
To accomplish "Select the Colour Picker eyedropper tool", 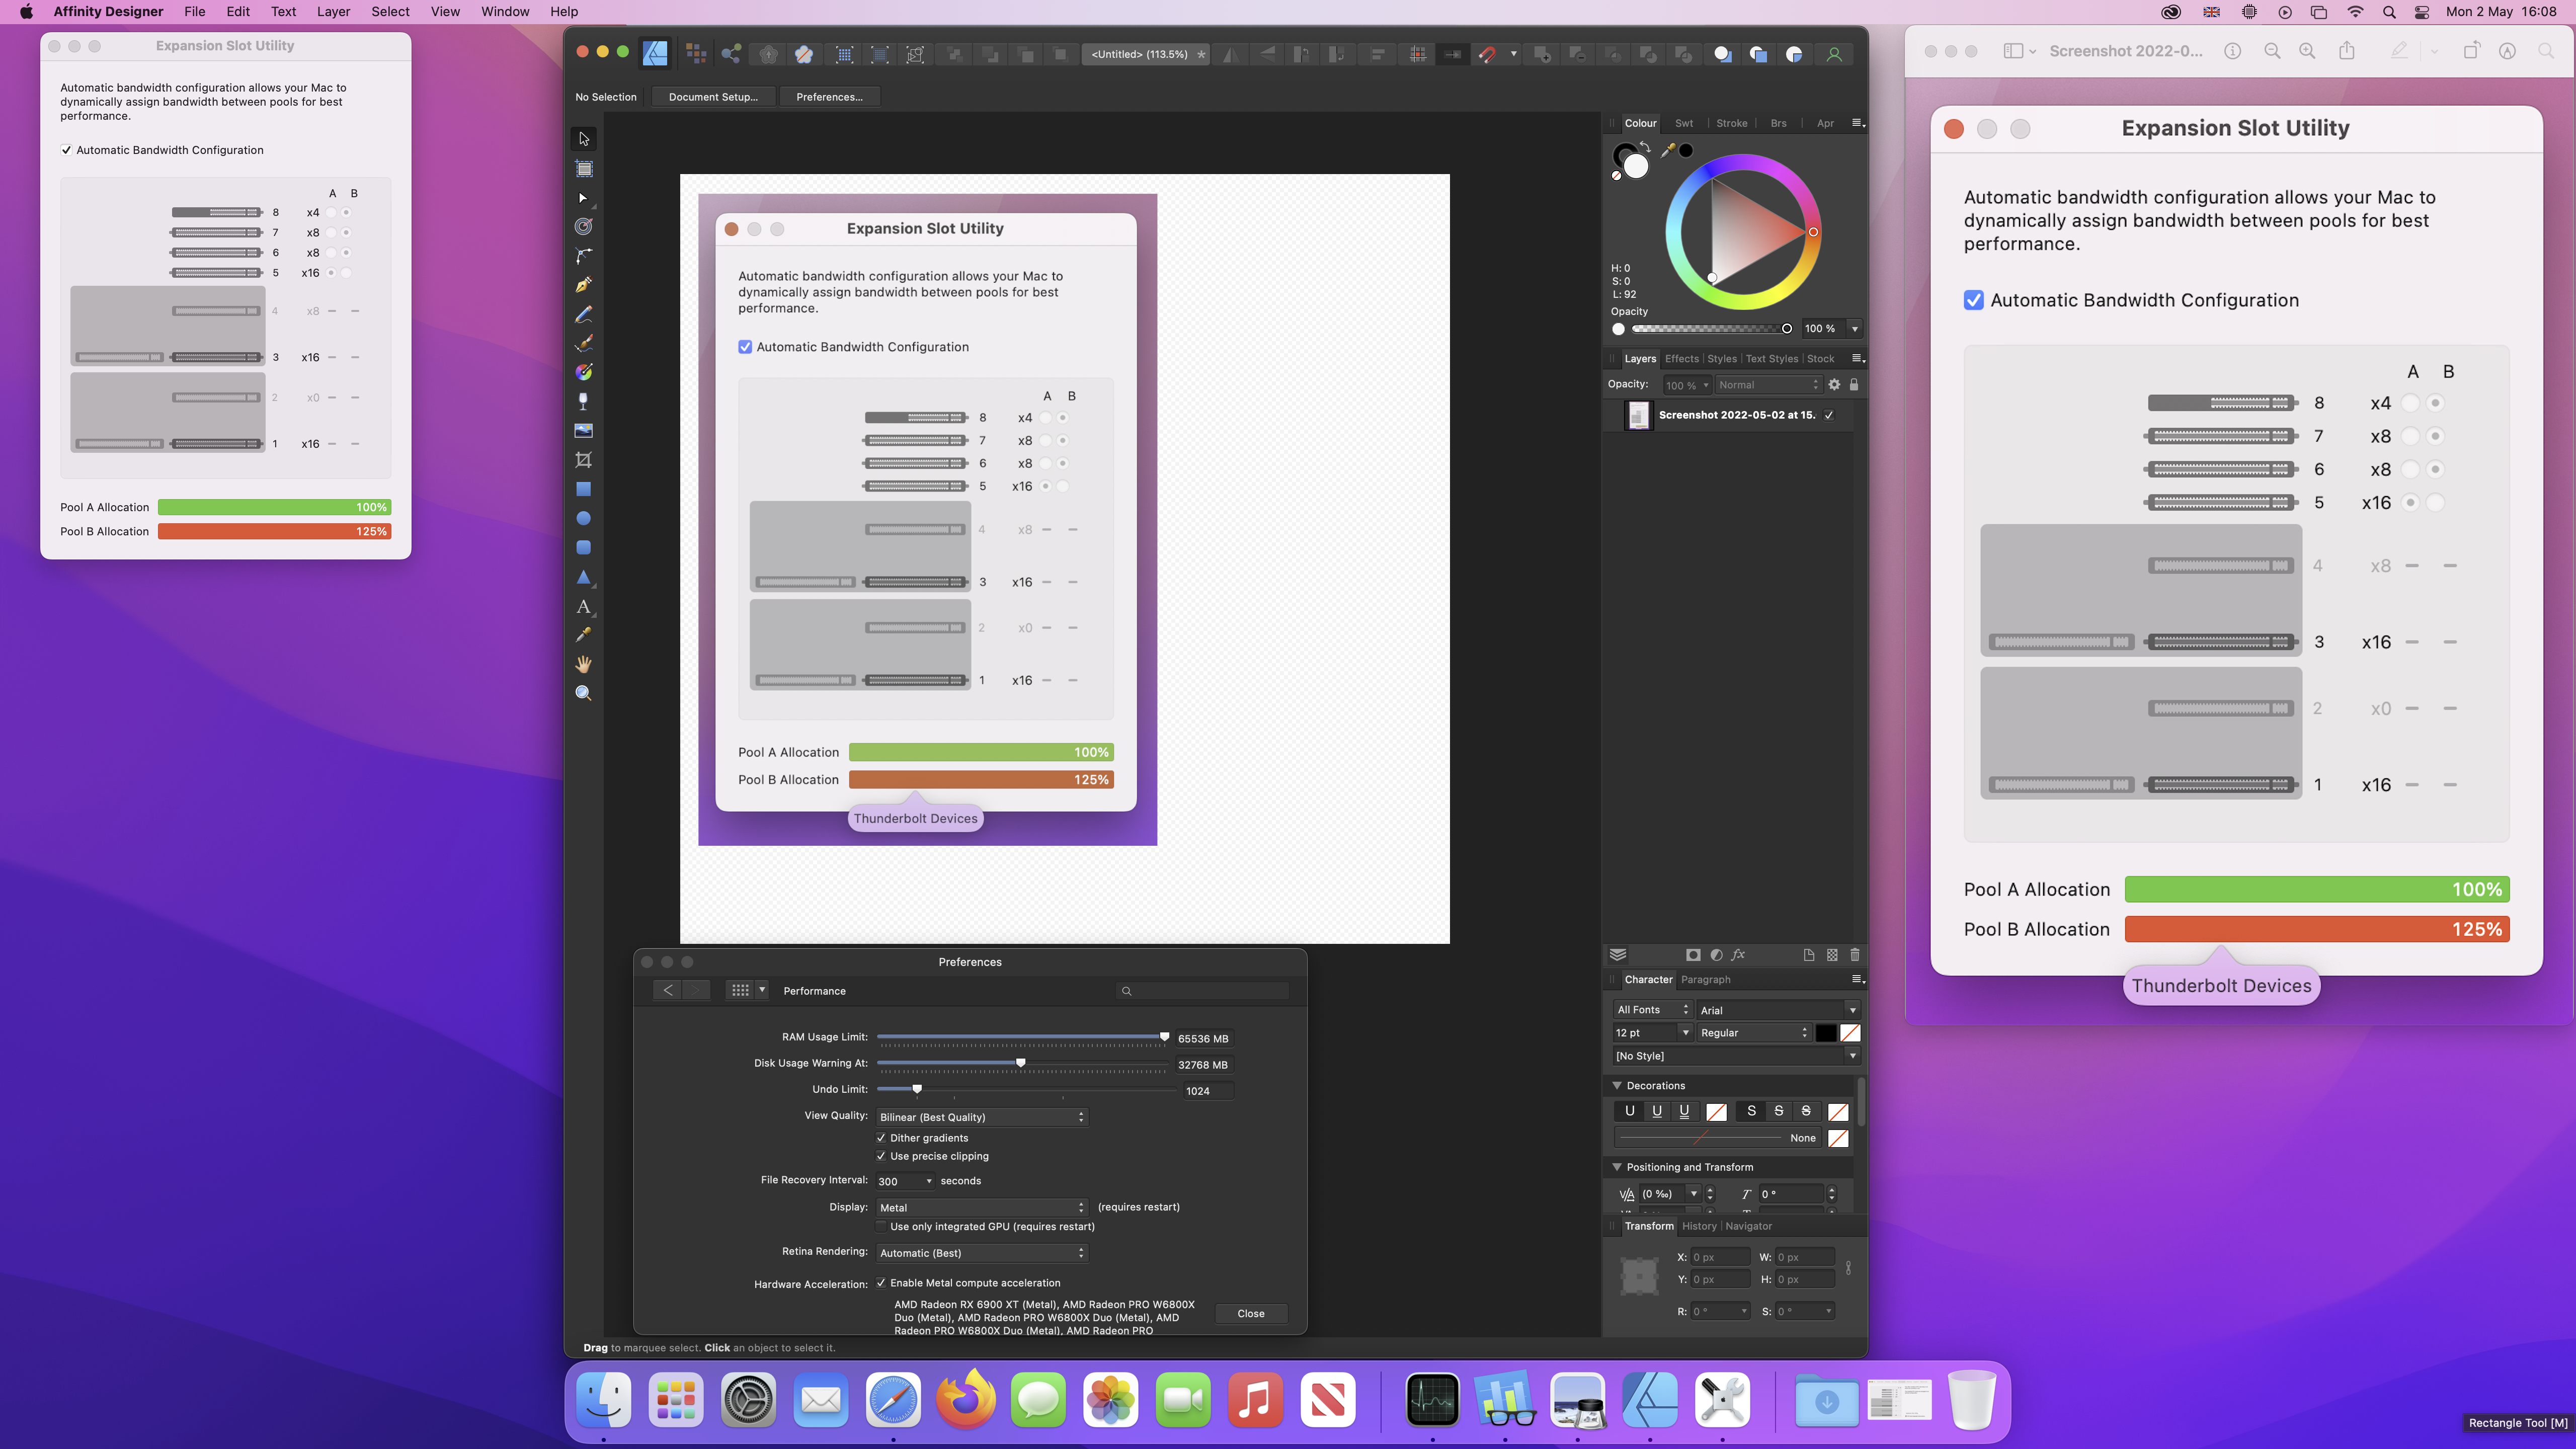I will (584, 635).
